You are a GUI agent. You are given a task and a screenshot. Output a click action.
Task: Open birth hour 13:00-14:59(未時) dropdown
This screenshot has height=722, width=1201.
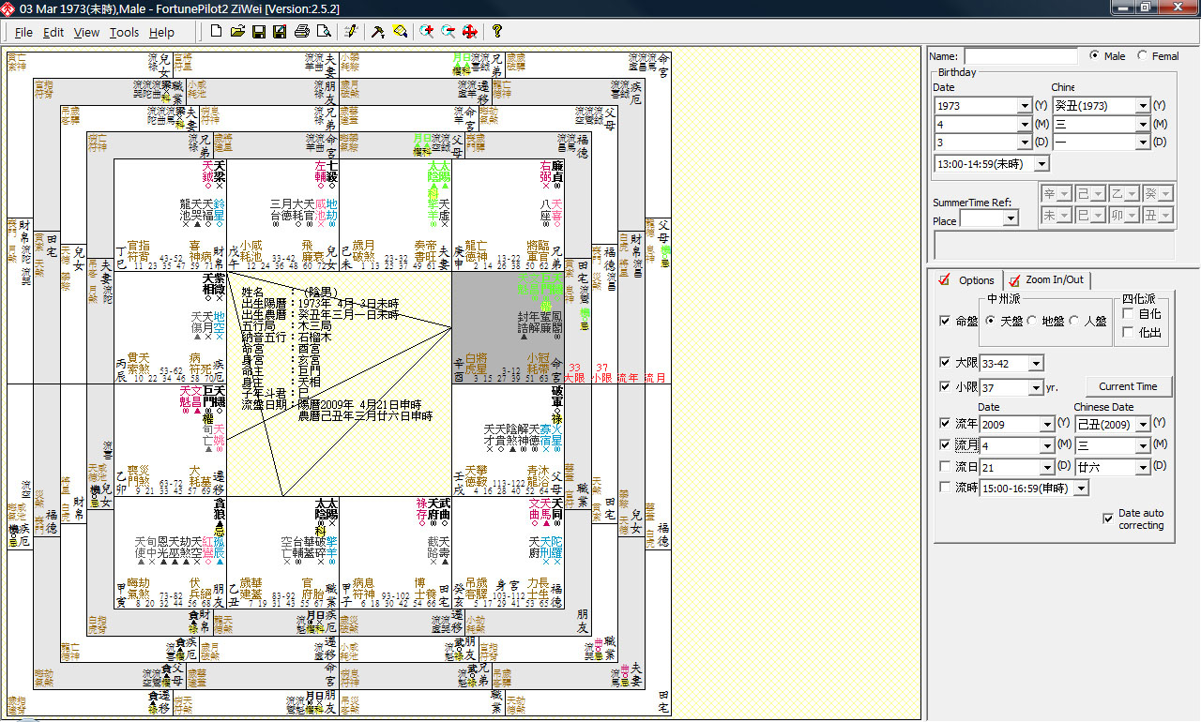coord(1041,164)
